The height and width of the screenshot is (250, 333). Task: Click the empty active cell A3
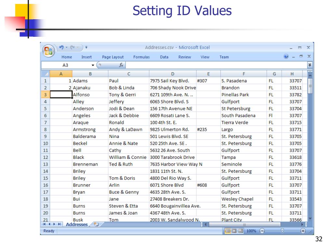click(61, 95)
